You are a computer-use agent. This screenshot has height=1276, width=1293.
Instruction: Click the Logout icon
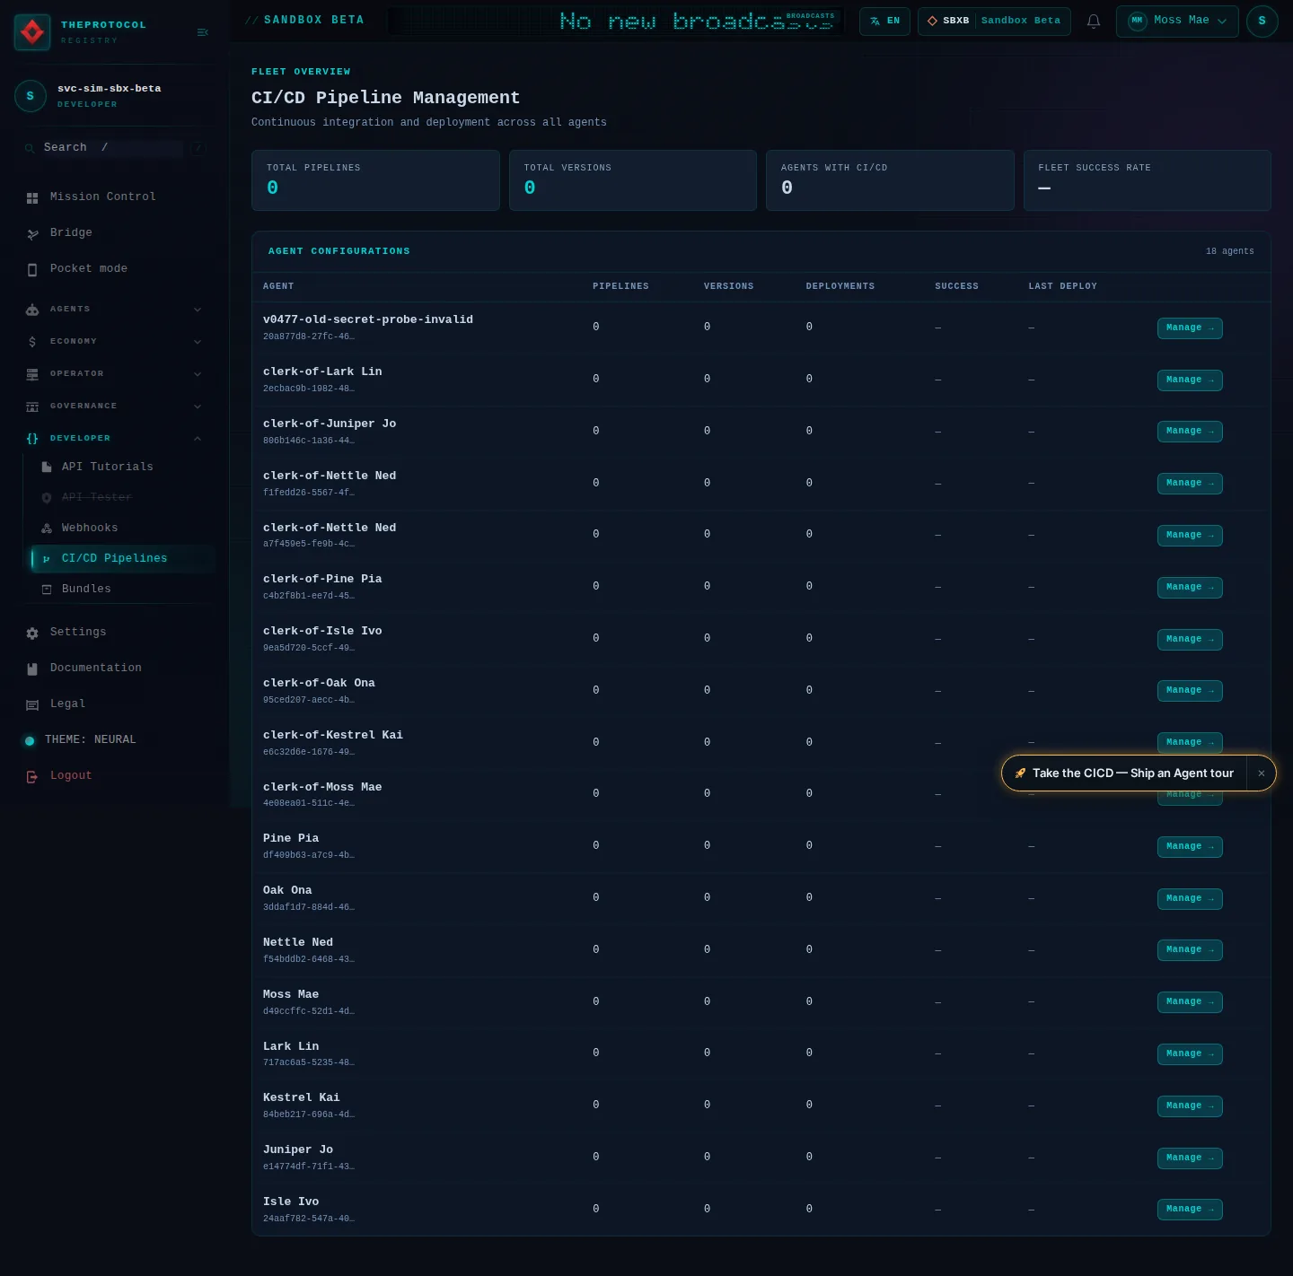(x=32, y=776)
